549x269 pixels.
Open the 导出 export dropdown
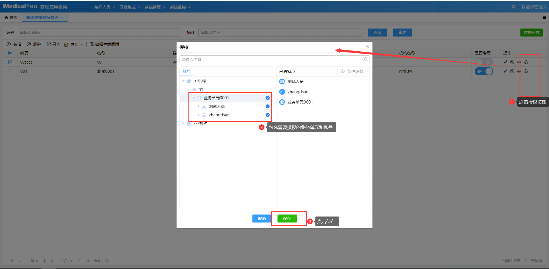point(74,44)
